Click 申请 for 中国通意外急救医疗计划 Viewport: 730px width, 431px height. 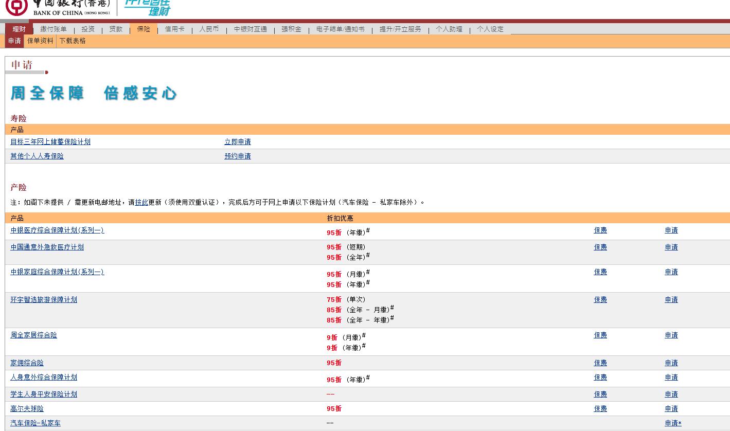[671, 247]
